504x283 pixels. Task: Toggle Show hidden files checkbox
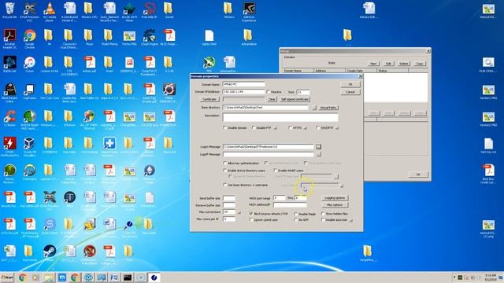[323, 213]
